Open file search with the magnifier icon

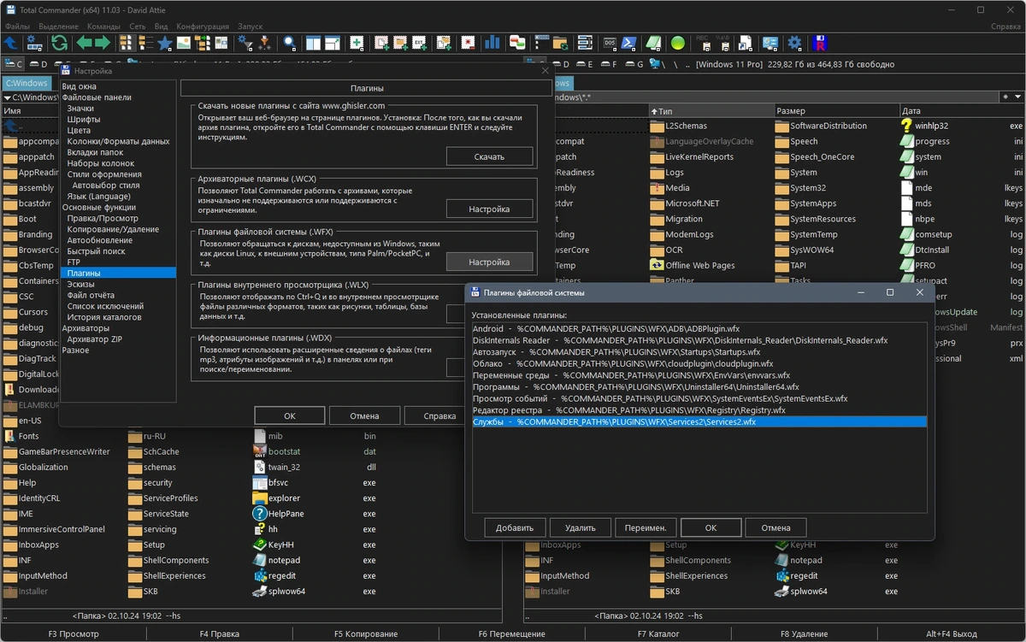coord(290,43)
